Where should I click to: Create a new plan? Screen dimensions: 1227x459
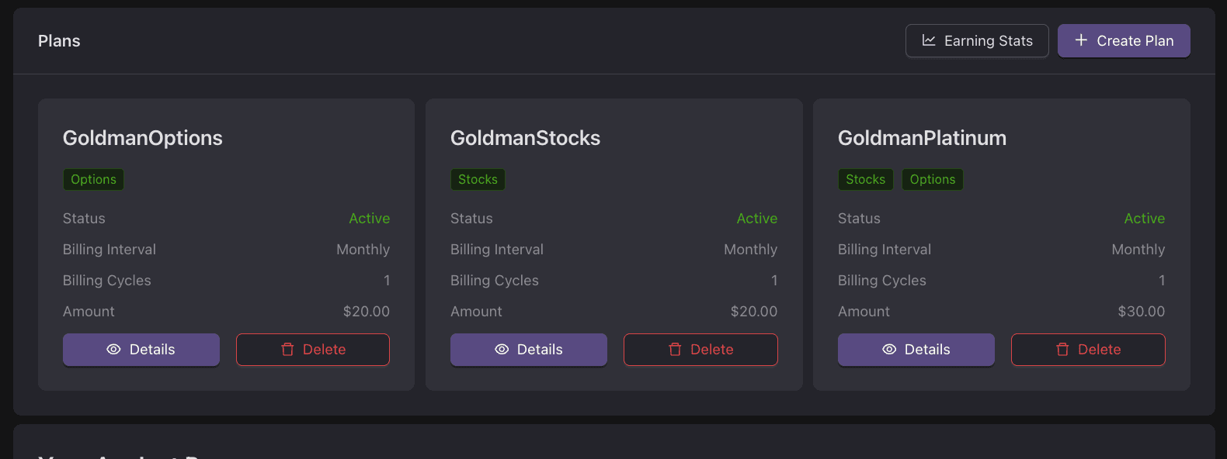click(1124, 40)
